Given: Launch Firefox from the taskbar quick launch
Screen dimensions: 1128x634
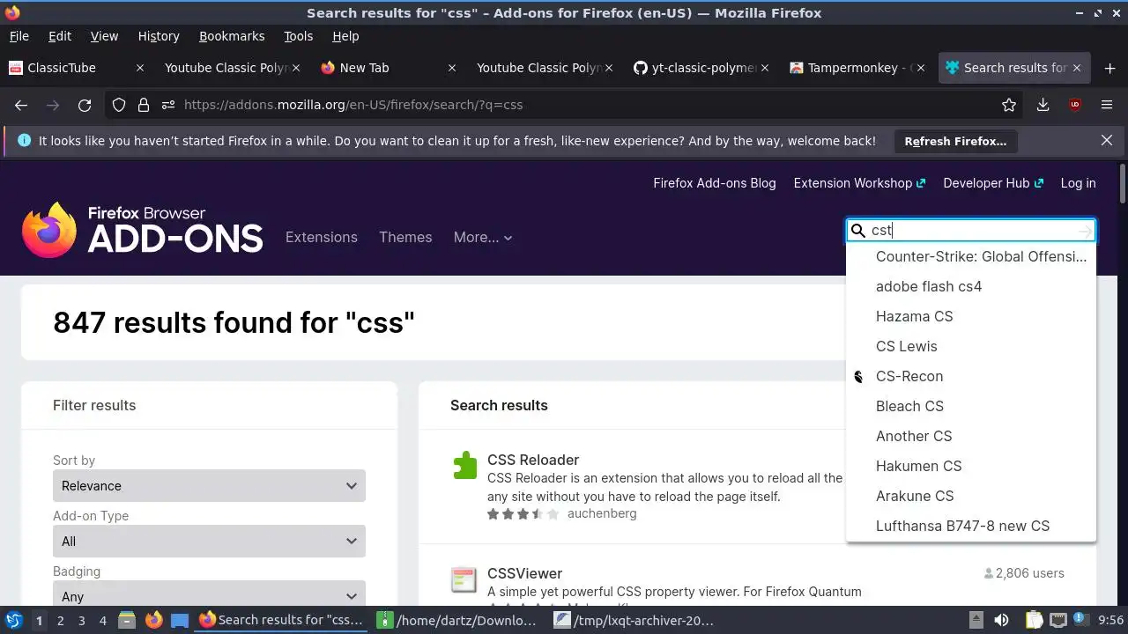Looking at the screenshot, I should pos(153,620).
